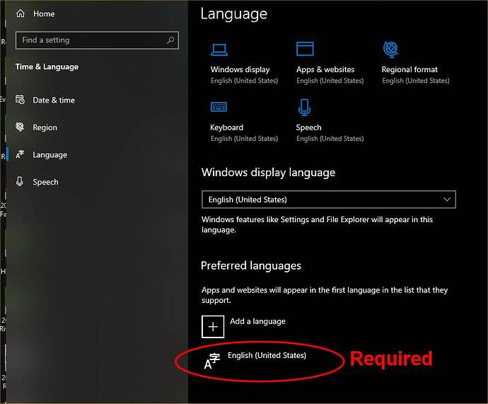Click the Windows display laptop icon
Screen dimensions: 488x404
[219, 50]
